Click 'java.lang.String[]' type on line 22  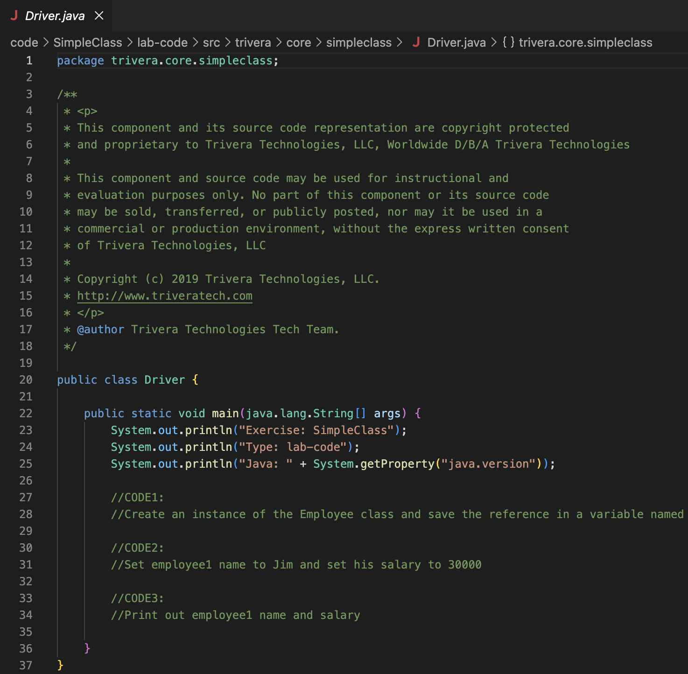(x=306, y=414)
